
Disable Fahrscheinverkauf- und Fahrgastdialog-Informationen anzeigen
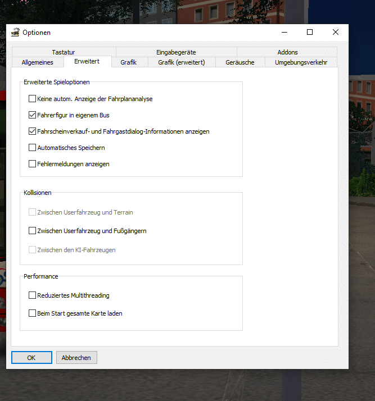click(32, 131)
